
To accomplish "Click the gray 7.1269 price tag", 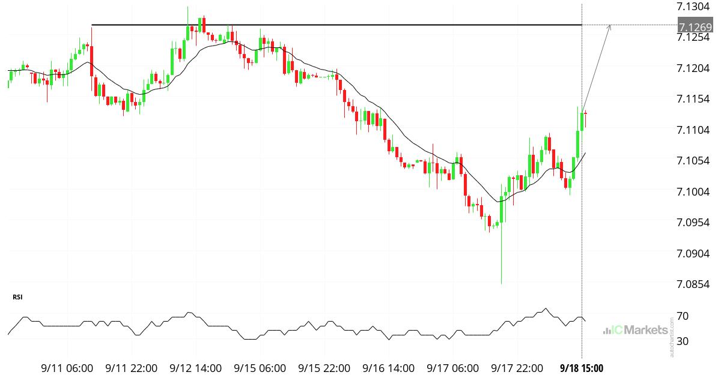I will (695, 26).
